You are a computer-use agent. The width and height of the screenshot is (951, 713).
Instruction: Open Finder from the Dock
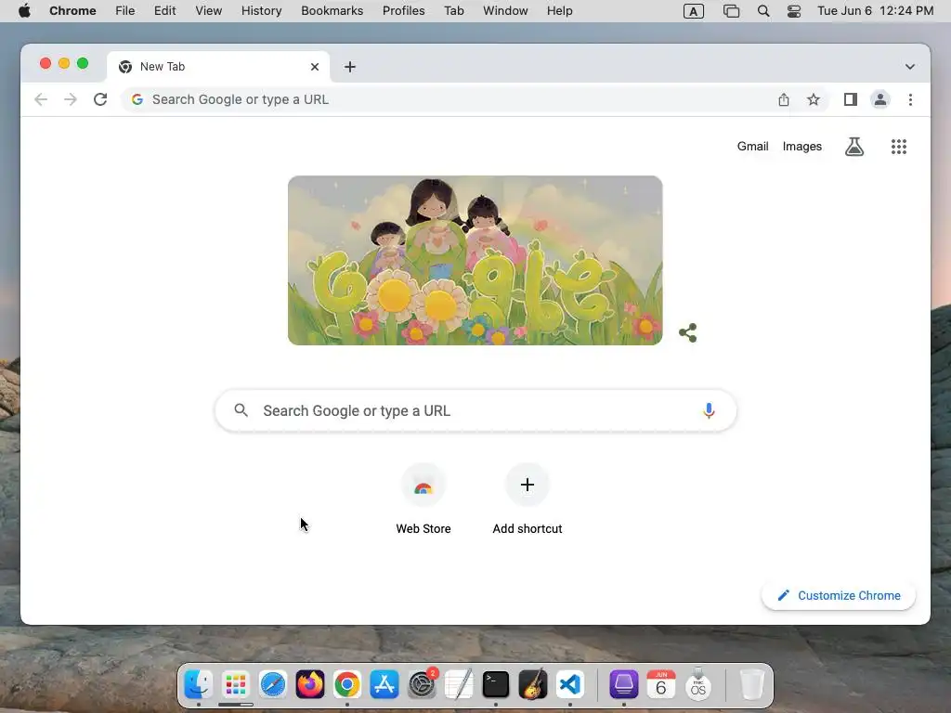tap(199, 684)
